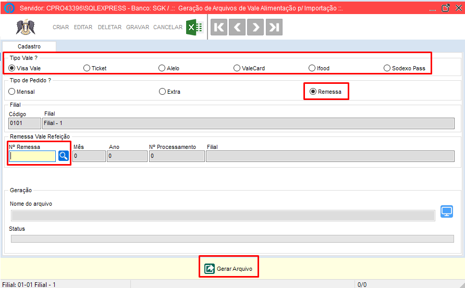Jump to last record button
The image size is (465, 288).
[x=274, y=27]
